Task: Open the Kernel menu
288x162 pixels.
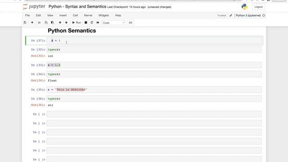Action: [x=88, y=15]
